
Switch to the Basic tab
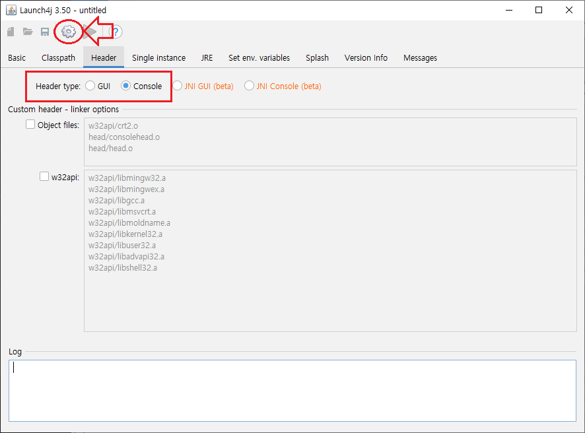coord(17,58)
